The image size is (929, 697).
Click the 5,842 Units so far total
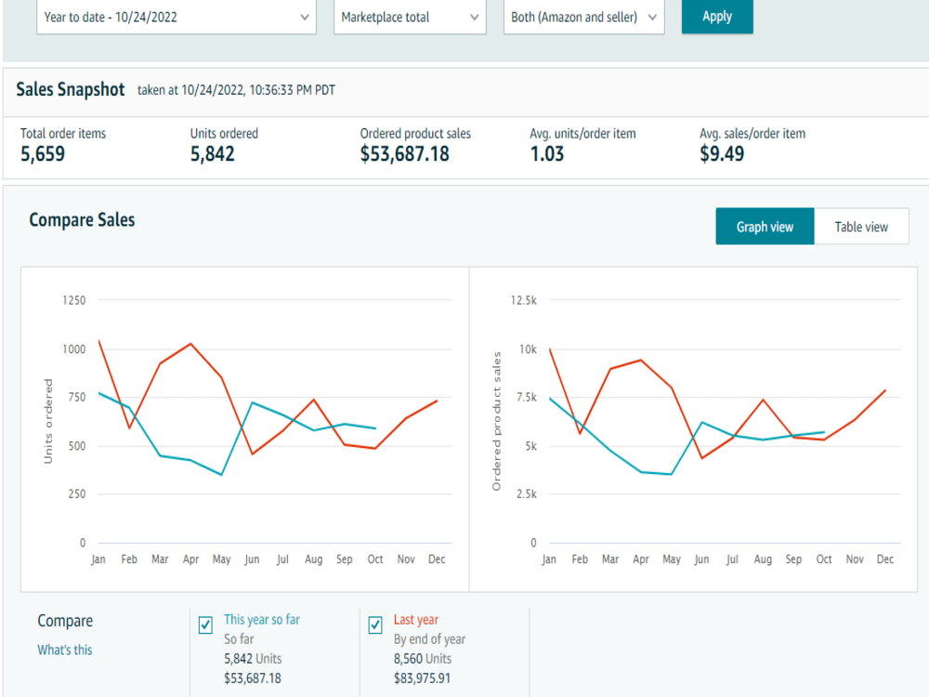[x=253, y=659]
